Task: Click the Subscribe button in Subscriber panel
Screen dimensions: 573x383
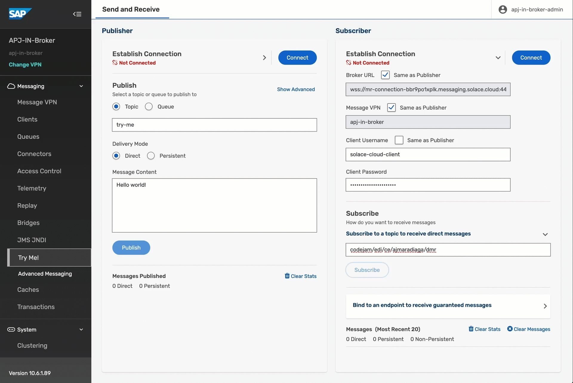Action: click(x=367, y=270)
